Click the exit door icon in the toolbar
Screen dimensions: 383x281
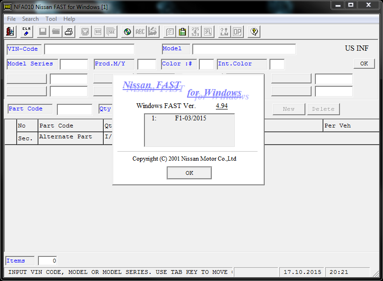point(10,32)
